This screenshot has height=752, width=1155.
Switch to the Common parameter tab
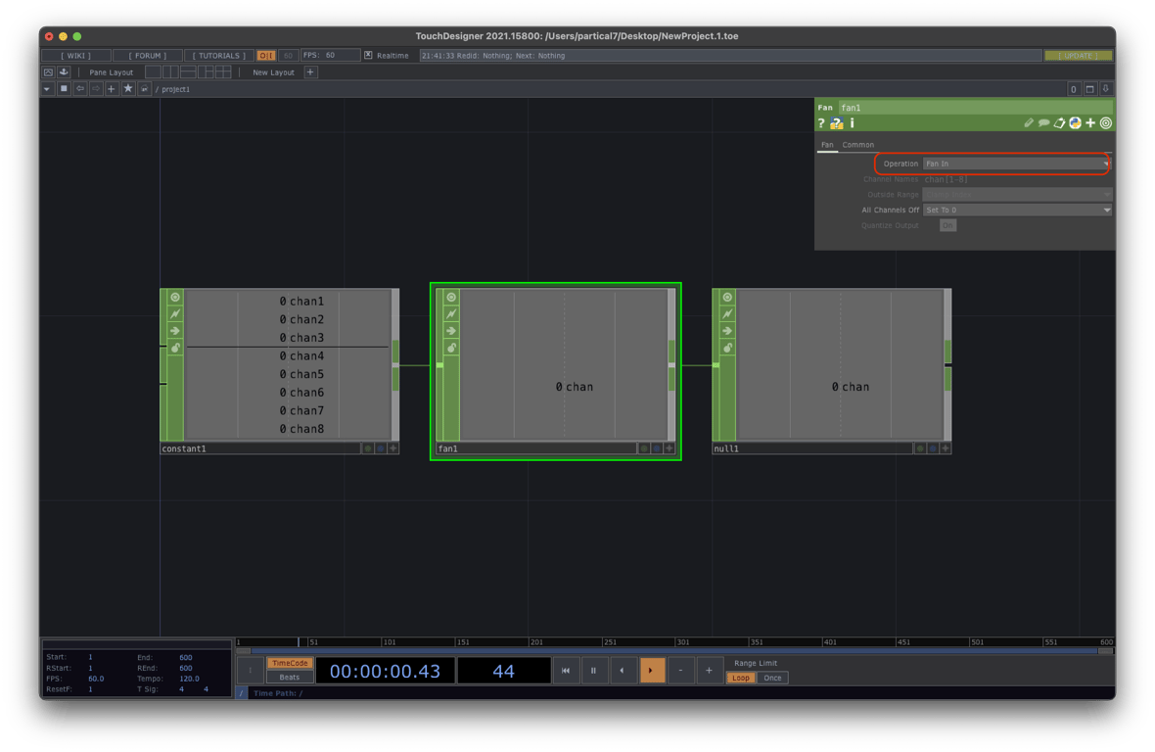[858, 144]
